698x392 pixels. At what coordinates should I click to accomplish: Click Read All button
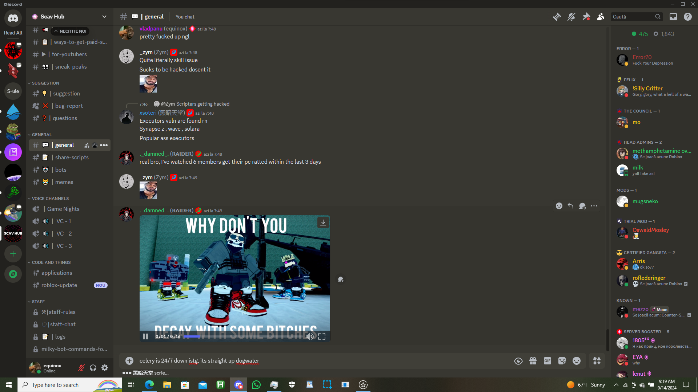point(13,33)
